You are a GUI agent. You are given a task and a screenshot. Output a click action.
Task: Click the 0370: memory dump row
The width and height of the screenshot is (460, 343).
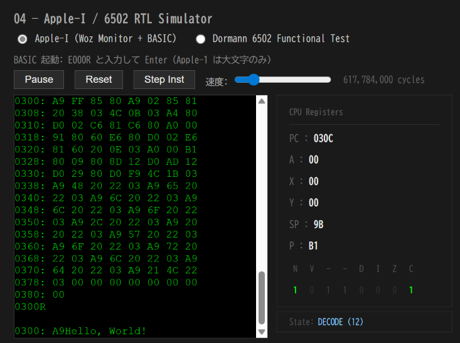click(x=106, y=270)
